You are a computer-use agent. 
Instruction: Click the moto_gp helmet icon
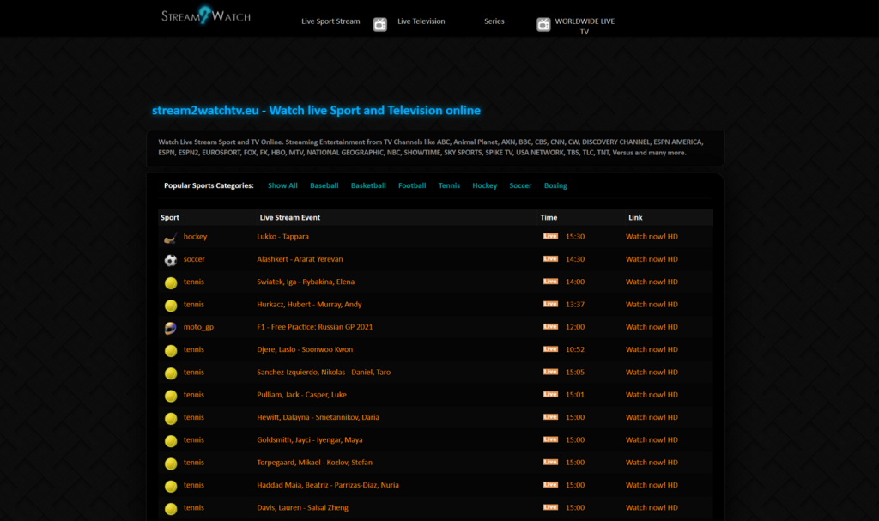[x=171, y=327]
